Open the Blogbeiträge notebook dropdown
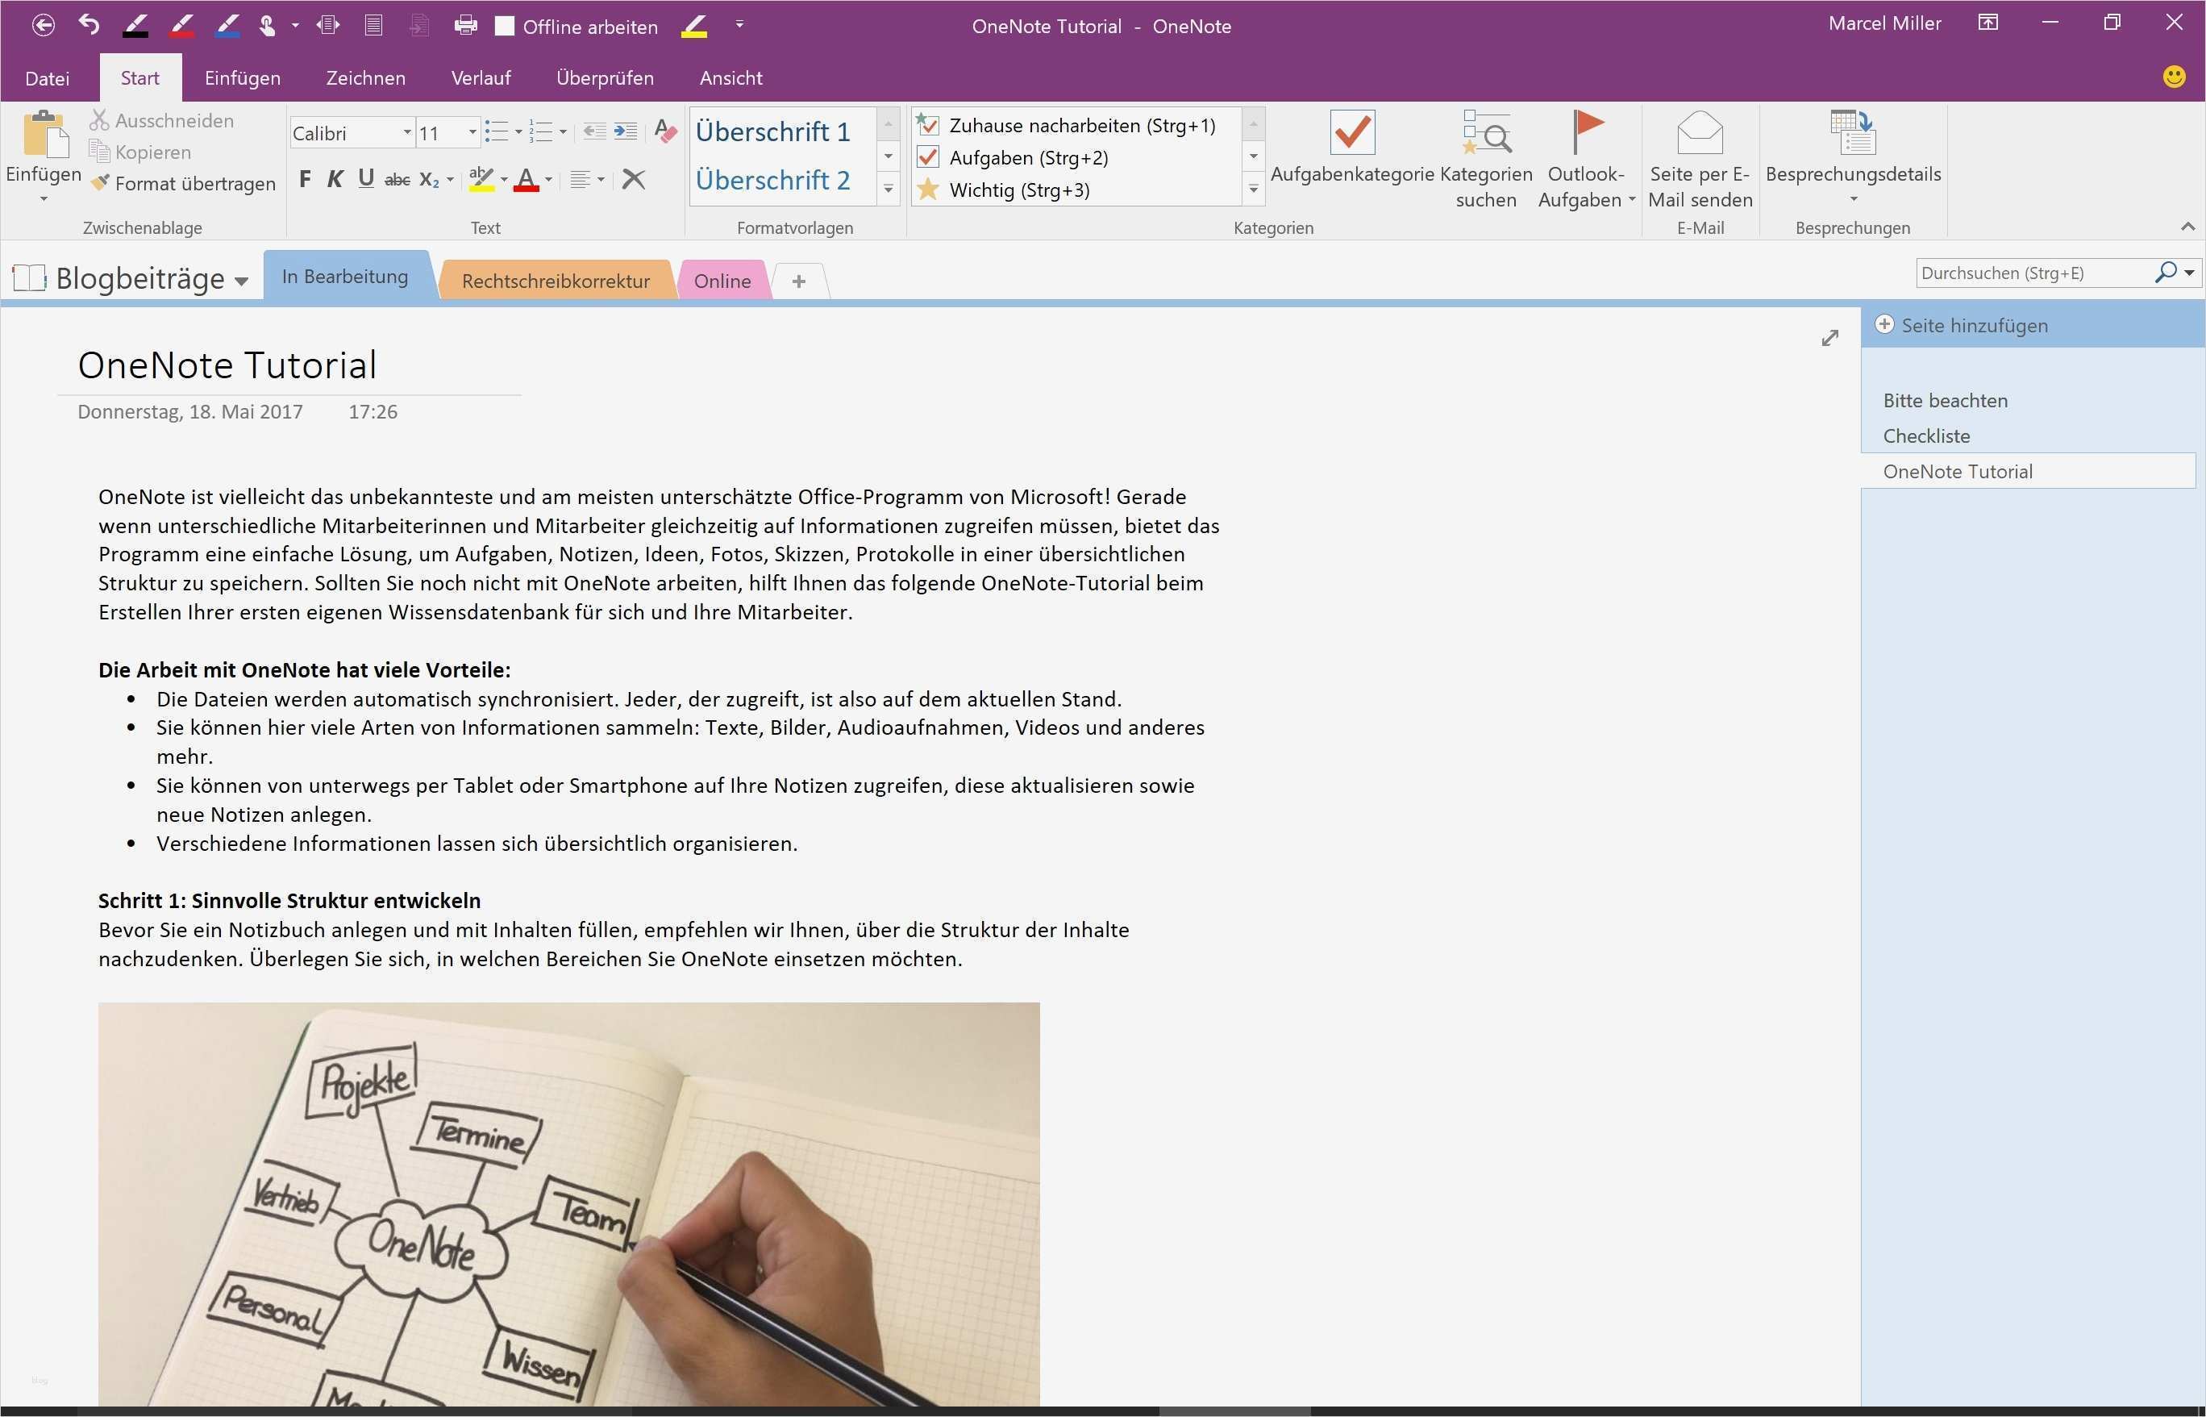Image resolution: width=2206 pixels, height=1417 pixels. click(x=241, y=281)
